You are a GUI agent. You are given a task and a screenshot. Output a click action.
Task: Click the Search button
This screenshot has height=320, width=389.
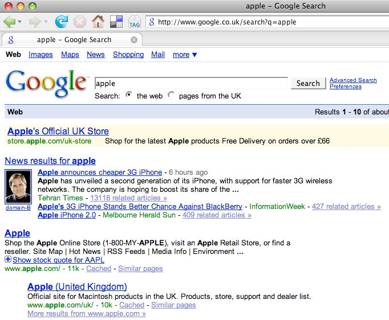308,83
